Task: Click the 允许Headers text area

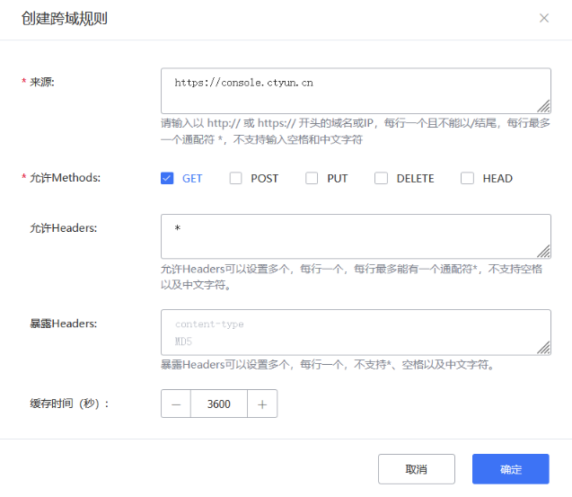Action: 356,236
